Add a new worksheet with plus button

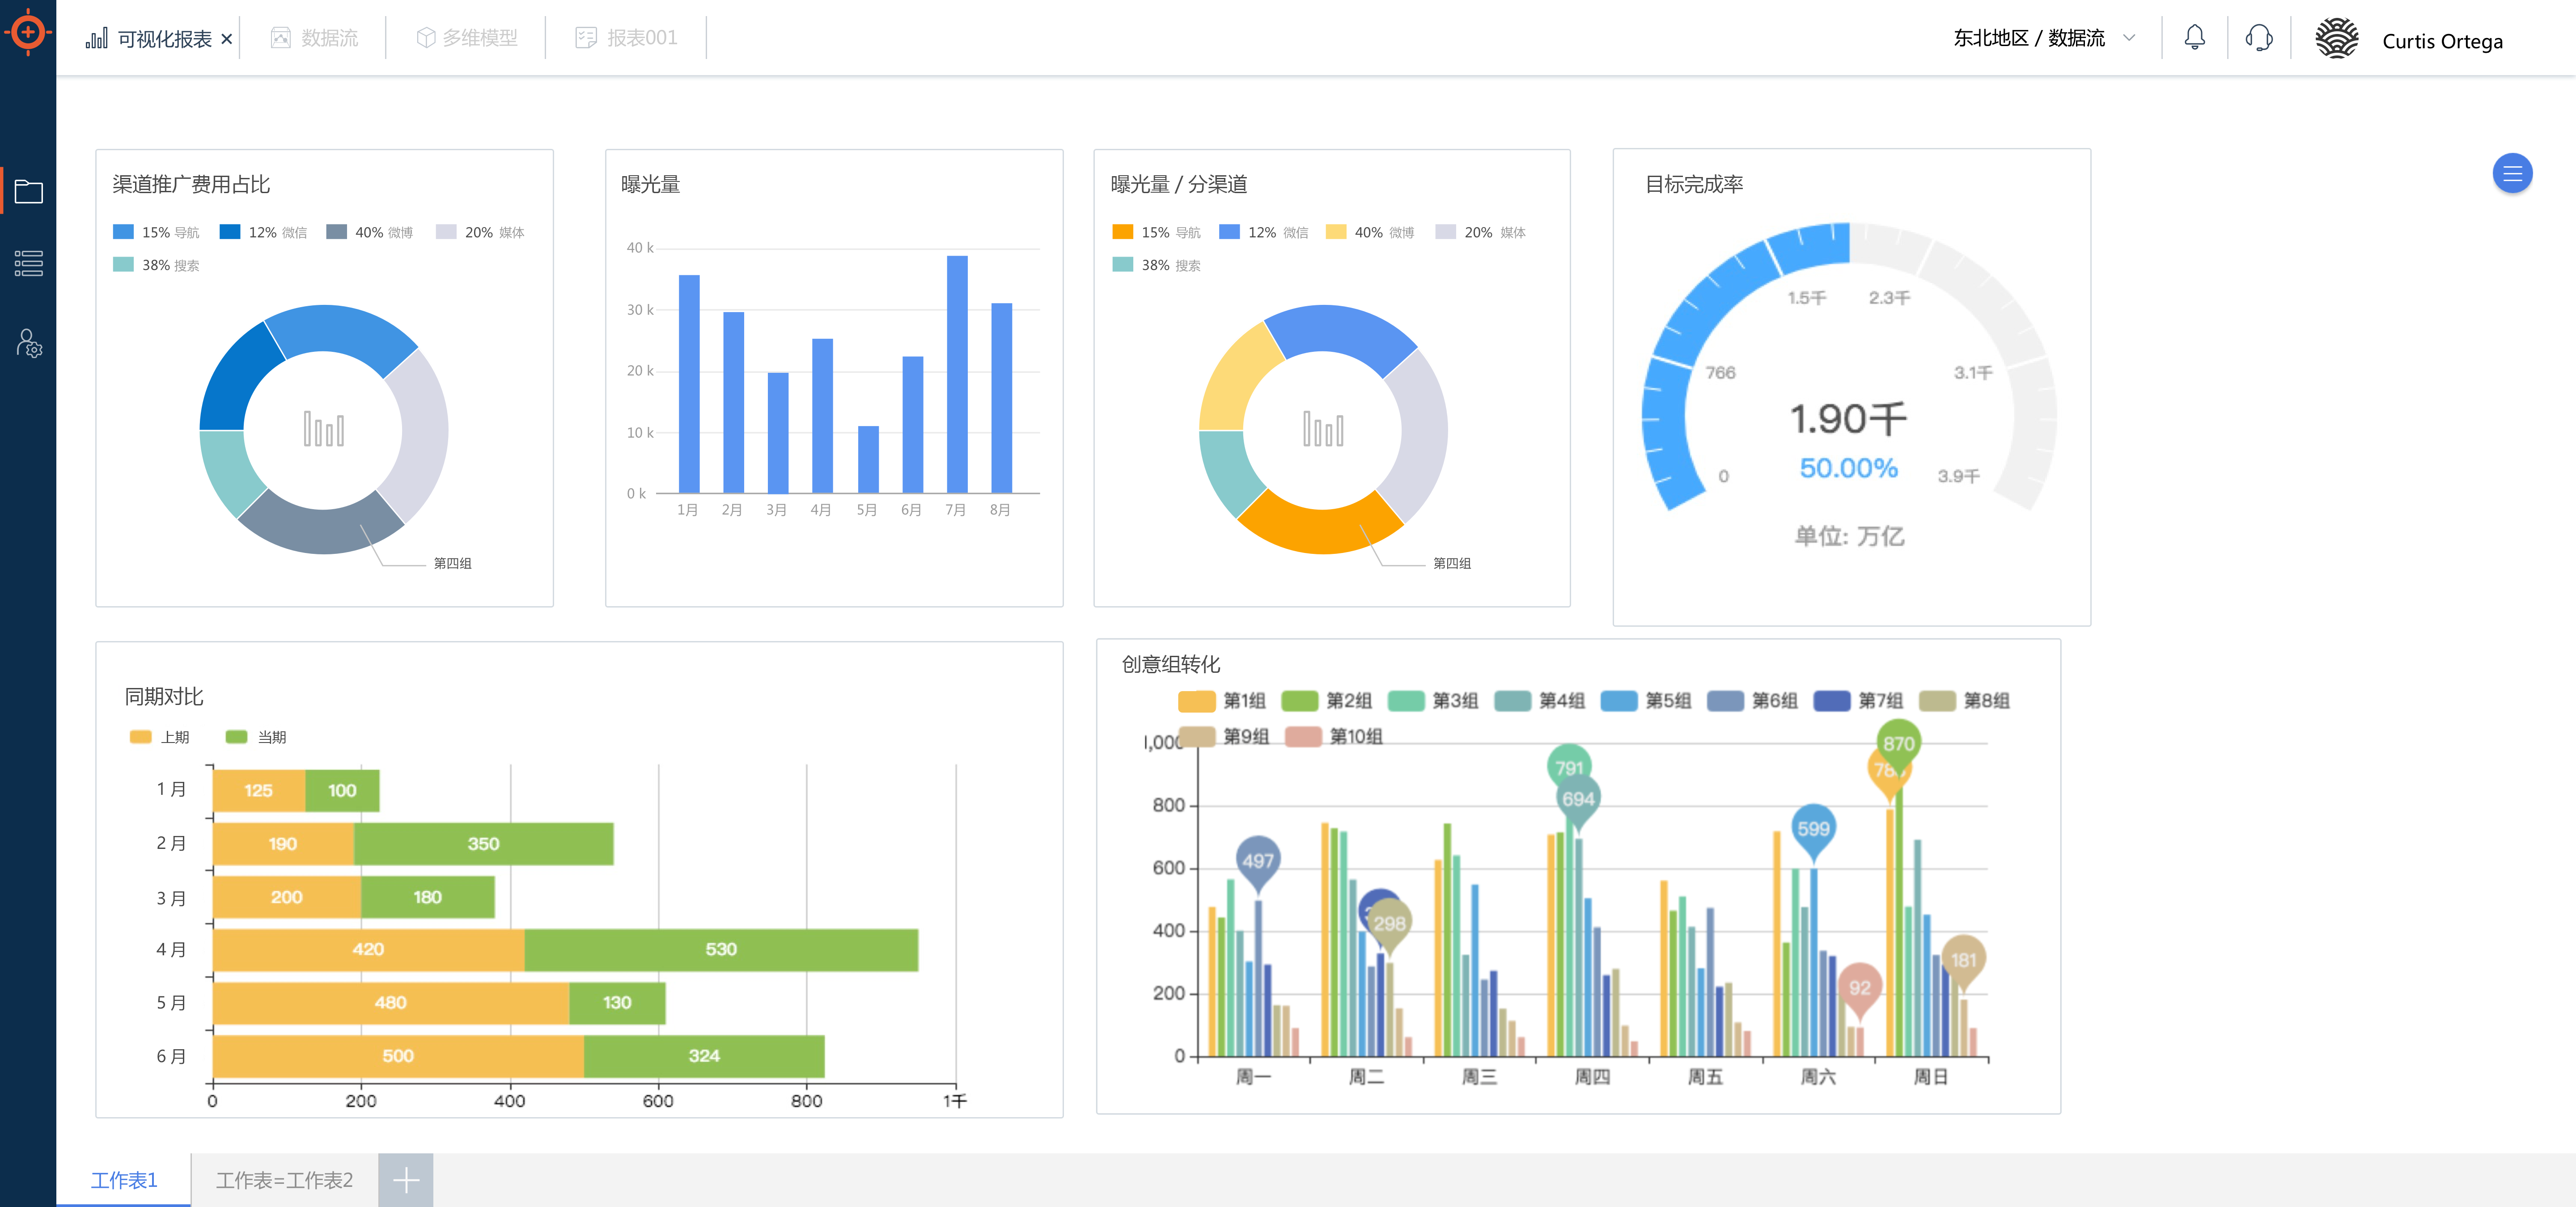406,1180
